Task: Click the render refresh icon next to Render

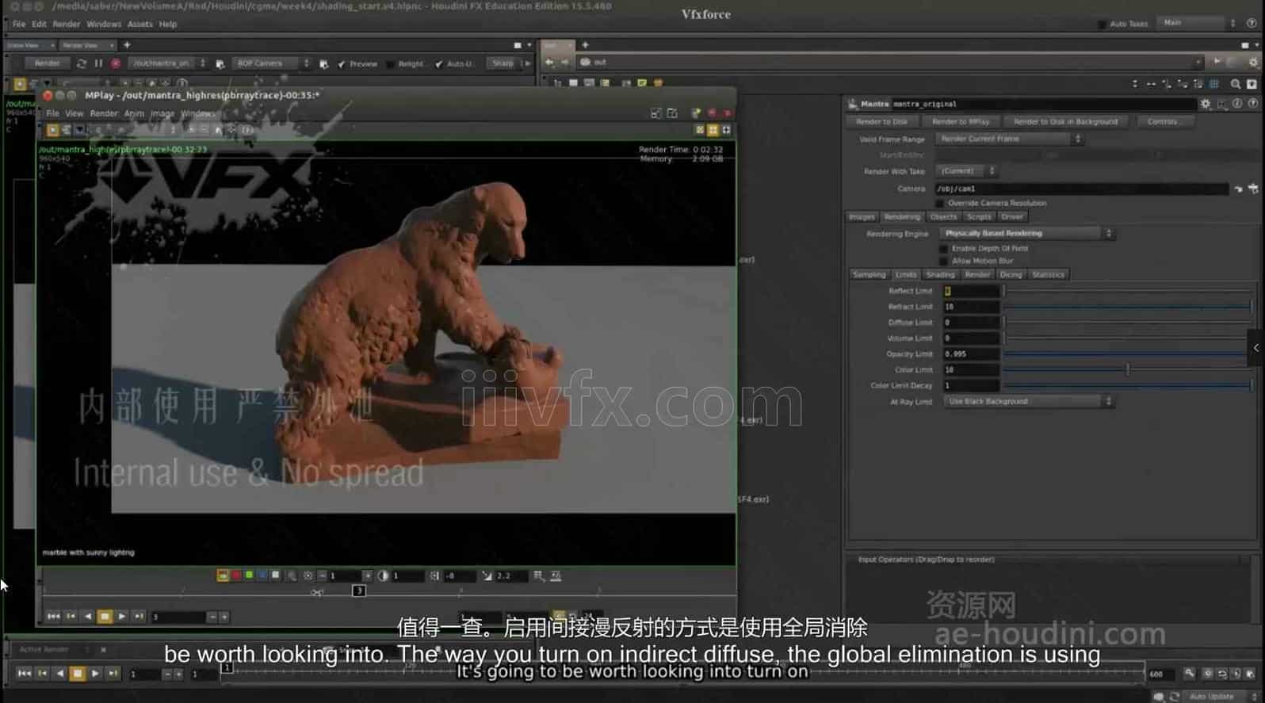Action: coord(81,63)
